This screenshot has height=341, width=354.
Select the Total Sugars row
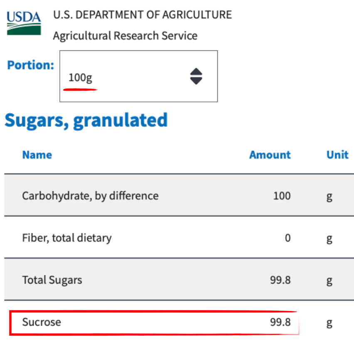tap(179, 279)
